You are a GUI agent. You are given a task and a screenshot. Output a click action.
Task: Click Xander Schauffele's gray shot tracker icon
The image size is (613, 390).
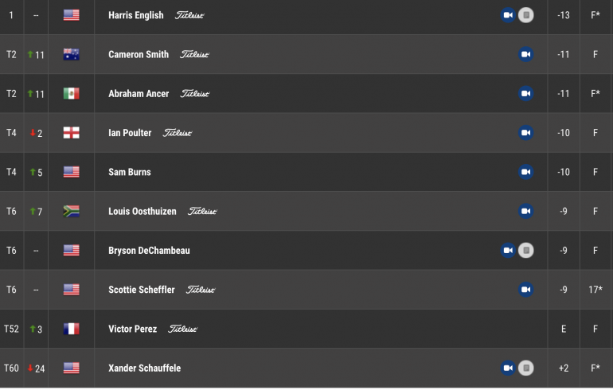pos(525,369)
